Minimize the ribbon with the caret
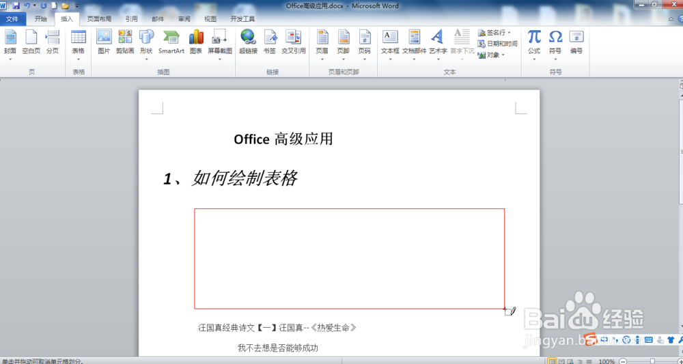The width and height of the screenshot is (683, 364). point(671,18)
